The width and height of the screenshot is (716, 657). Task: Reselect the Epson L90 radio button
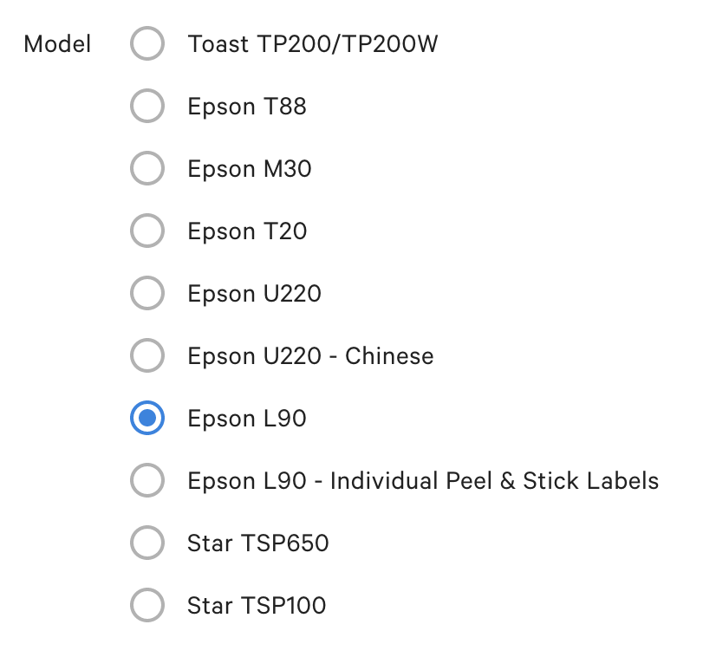[x=147, y=418]
